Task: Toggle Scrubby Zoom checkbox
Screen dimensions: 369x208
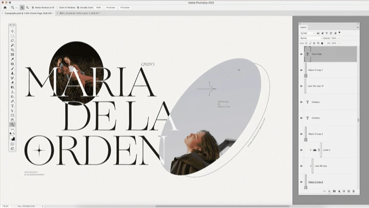Action: (x=78, y=8)
